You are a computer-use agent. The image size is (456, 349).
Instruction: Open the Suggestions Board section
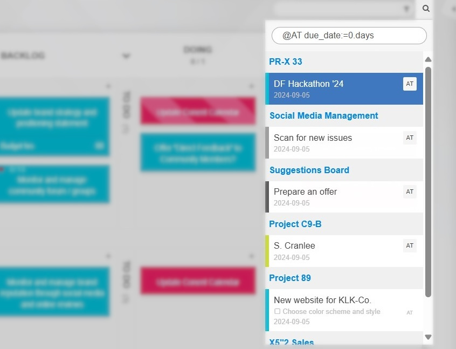tap(309, 170)
